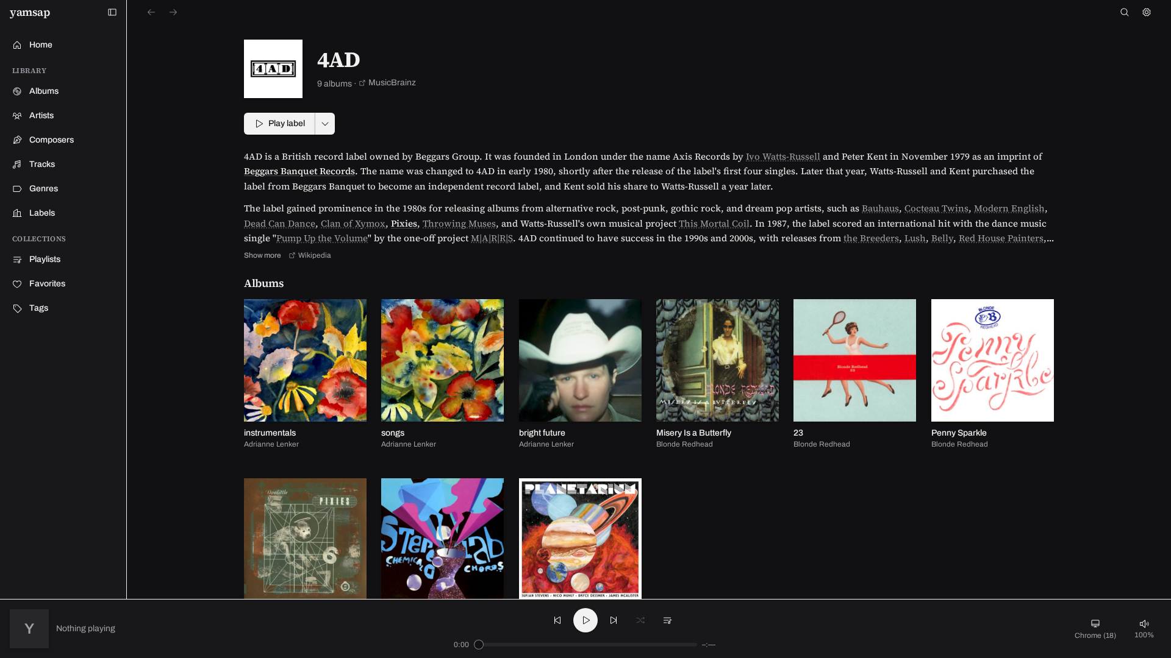Screen dimensions: 1171x658
Task: Follow the Pump Up the Volume link
Action: 322,239
